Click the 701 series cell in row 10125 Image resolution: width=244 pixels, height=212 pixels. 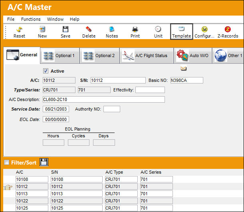point(157,208)
